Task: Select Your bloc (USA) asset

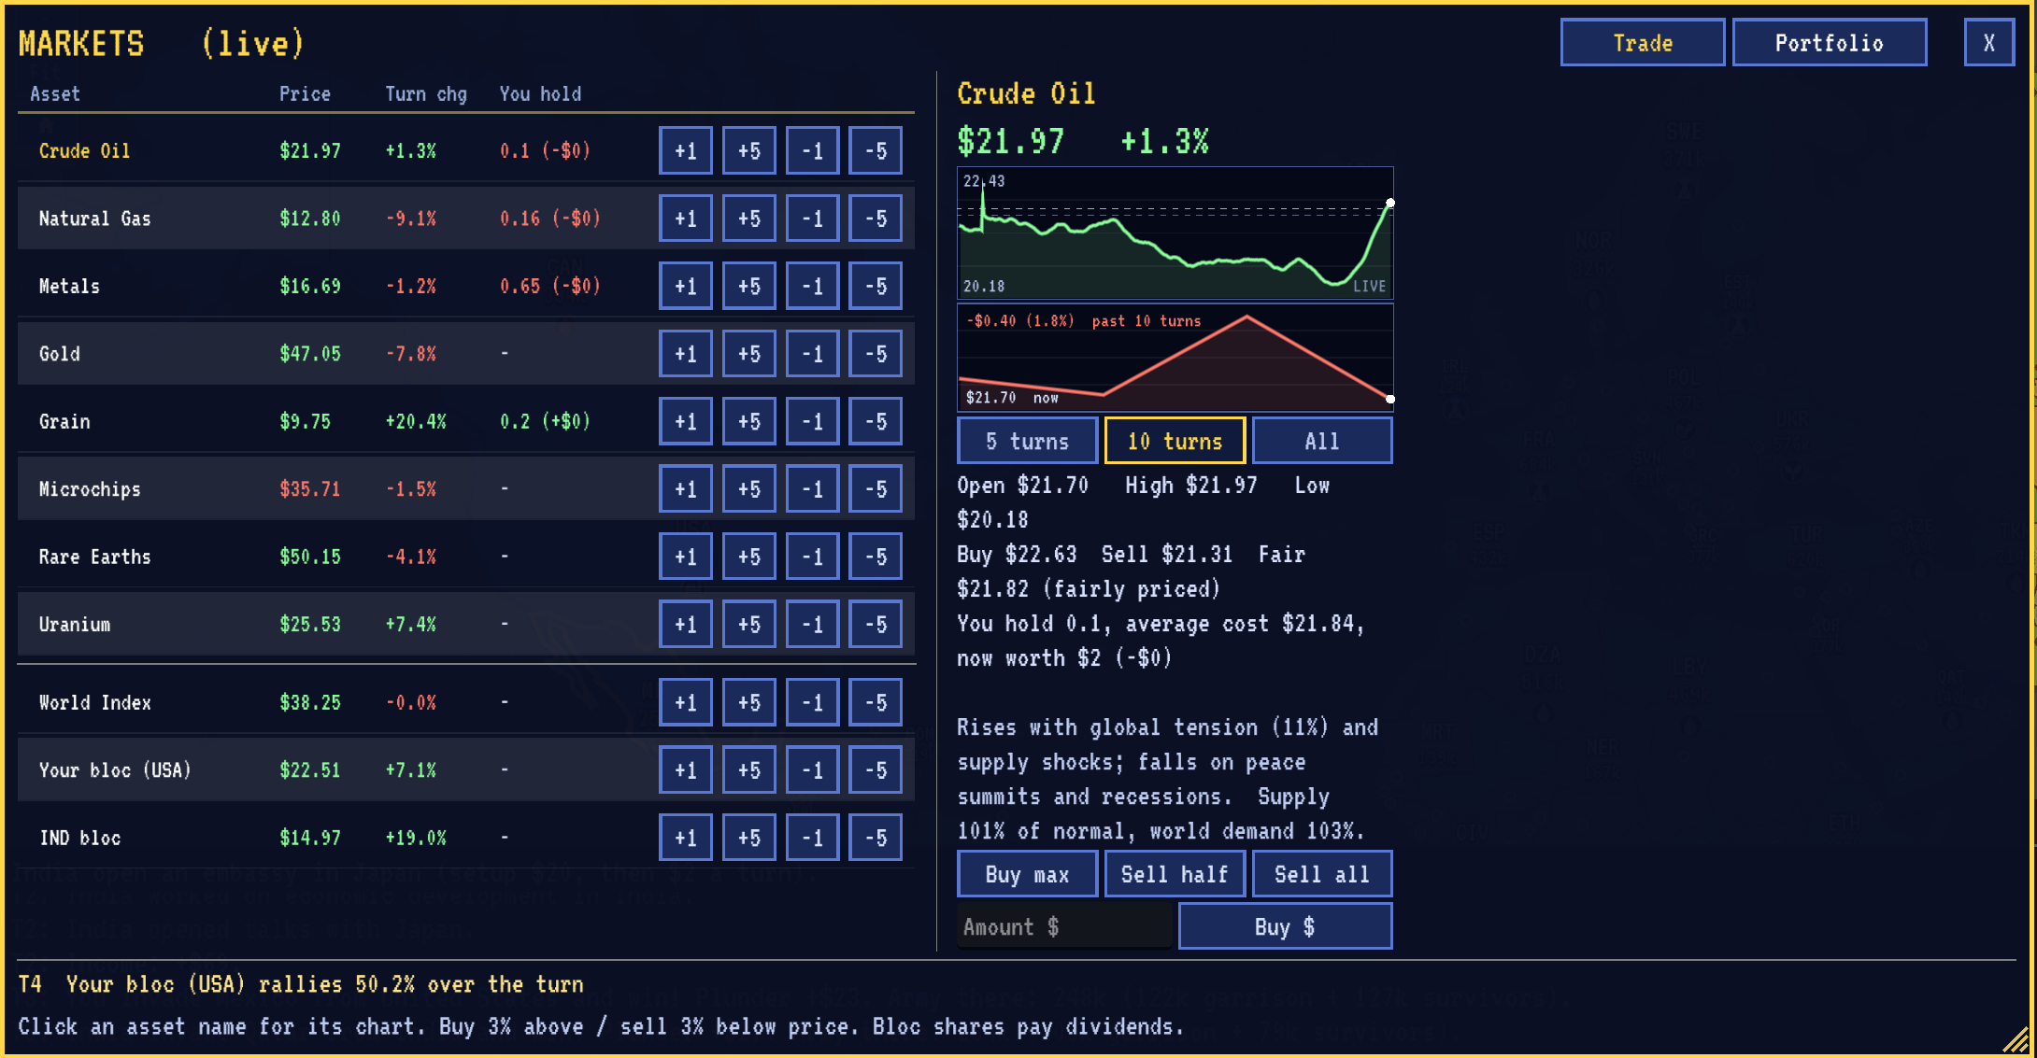Action: 115,770
